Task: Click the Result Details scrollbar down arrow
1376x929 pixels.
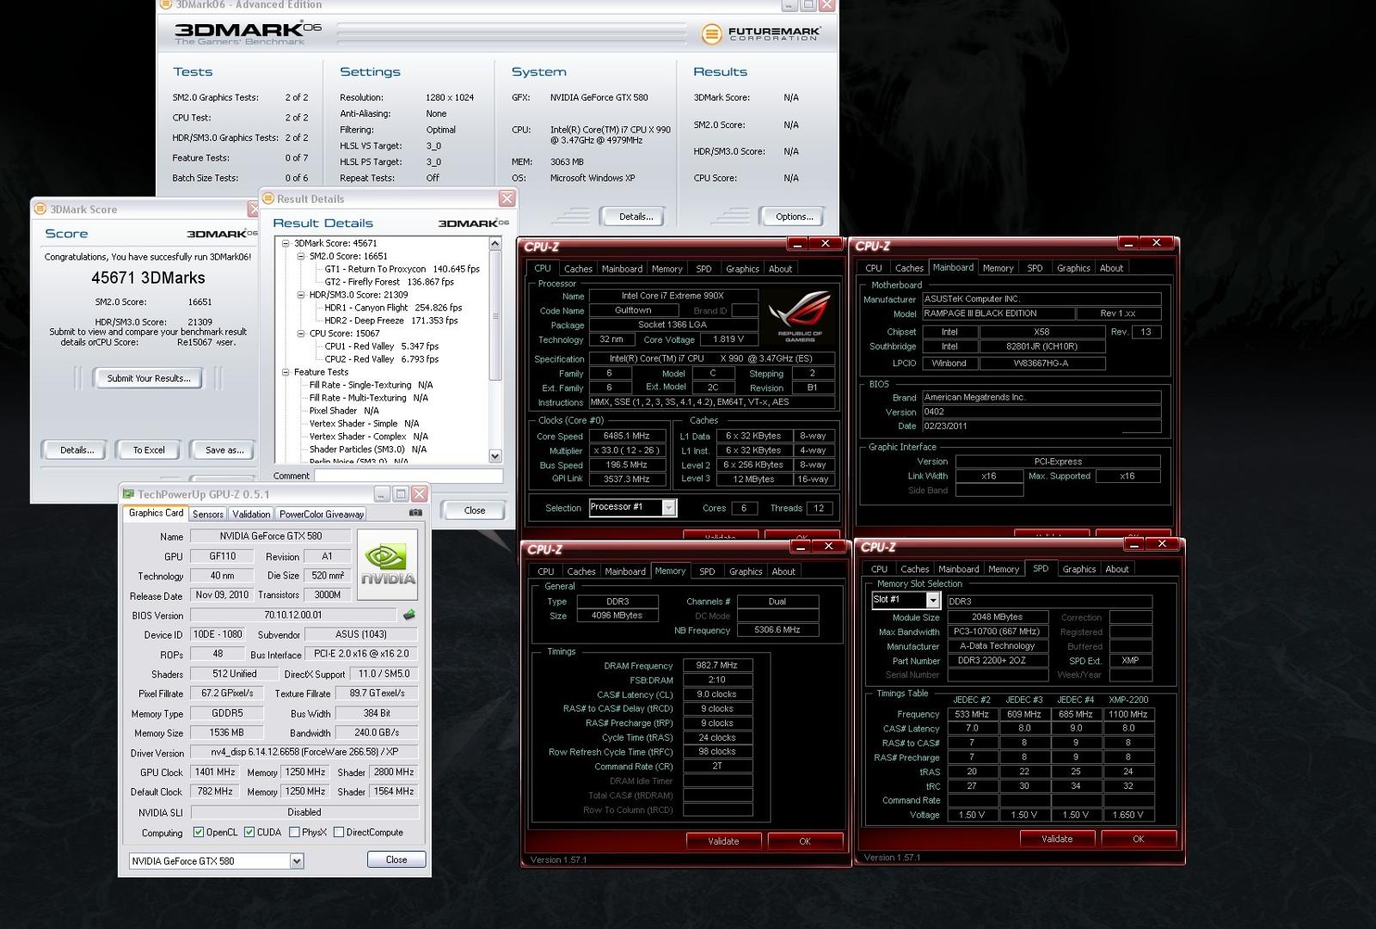Action: click(495, 455)
